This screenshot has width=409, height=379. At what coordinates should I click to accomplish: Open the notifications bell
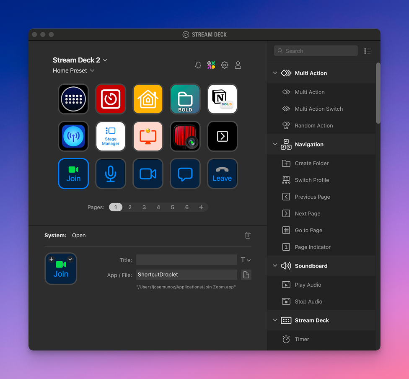click(198, 65)
